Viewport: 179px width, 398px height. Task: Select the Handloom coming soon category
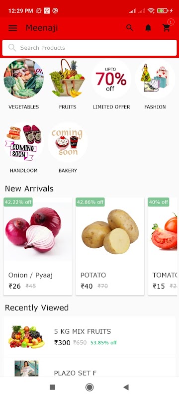tap(23, 142)
